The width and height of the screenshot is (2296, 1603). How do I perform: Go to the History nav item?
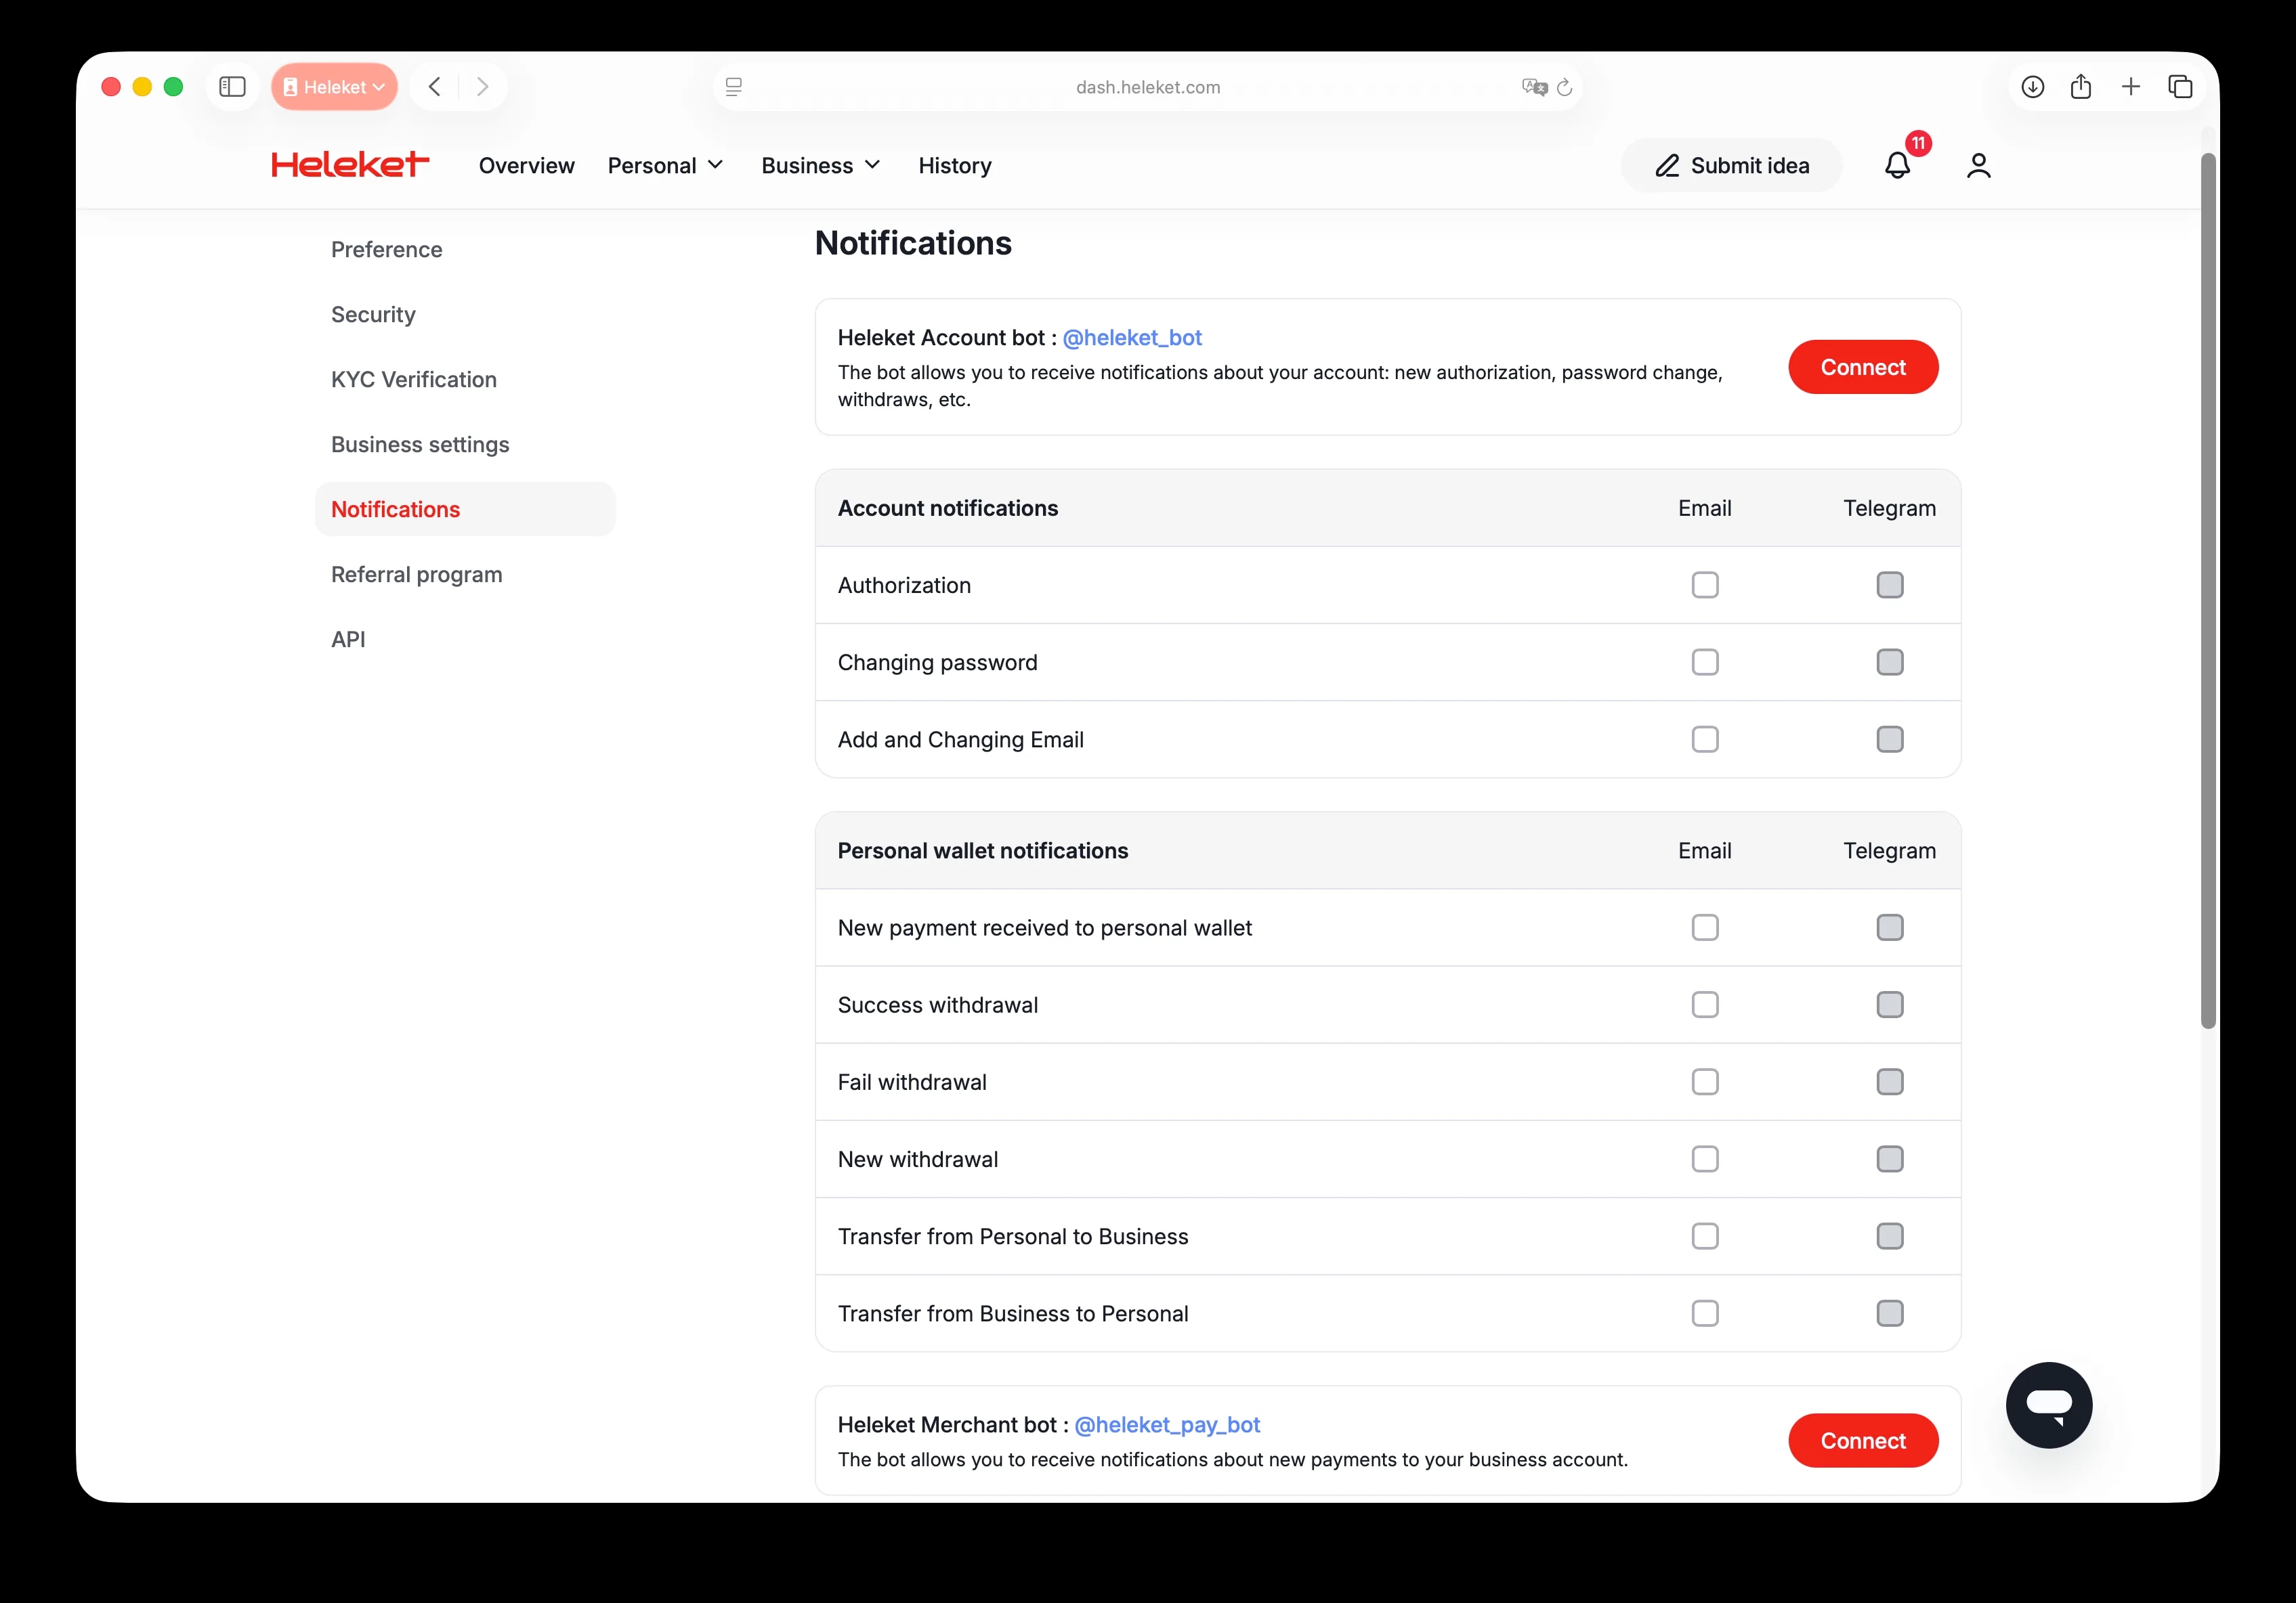point(954,165)
